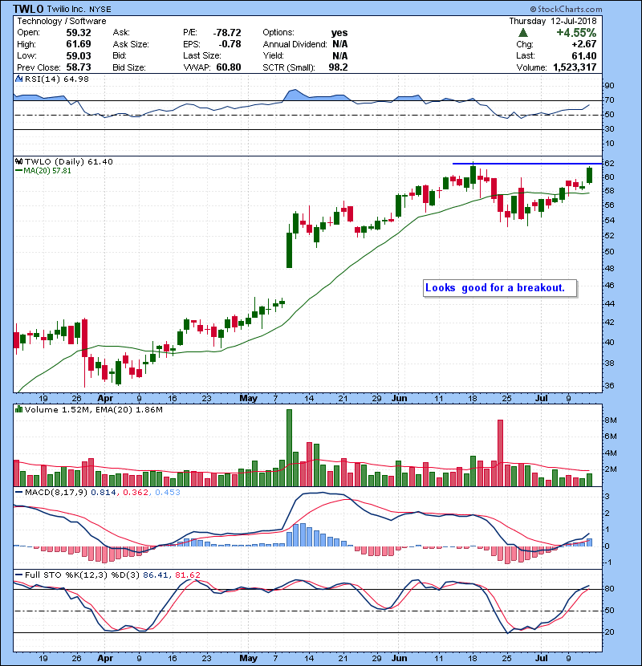Click the NYSE exchange label

pos(100,9)
